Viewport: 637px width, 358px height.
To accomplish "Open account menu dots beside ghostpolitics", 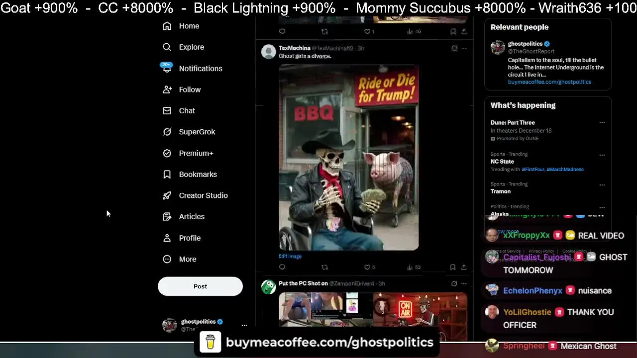I will pos(244,325).
